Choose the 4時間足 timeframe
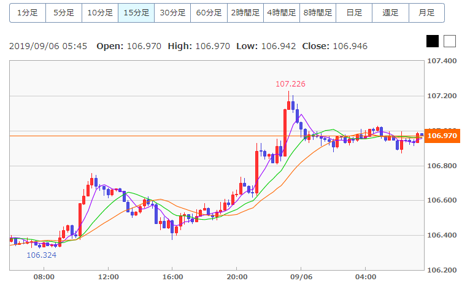Viewport: 470px width, 286px height. [x=282, y=13]
